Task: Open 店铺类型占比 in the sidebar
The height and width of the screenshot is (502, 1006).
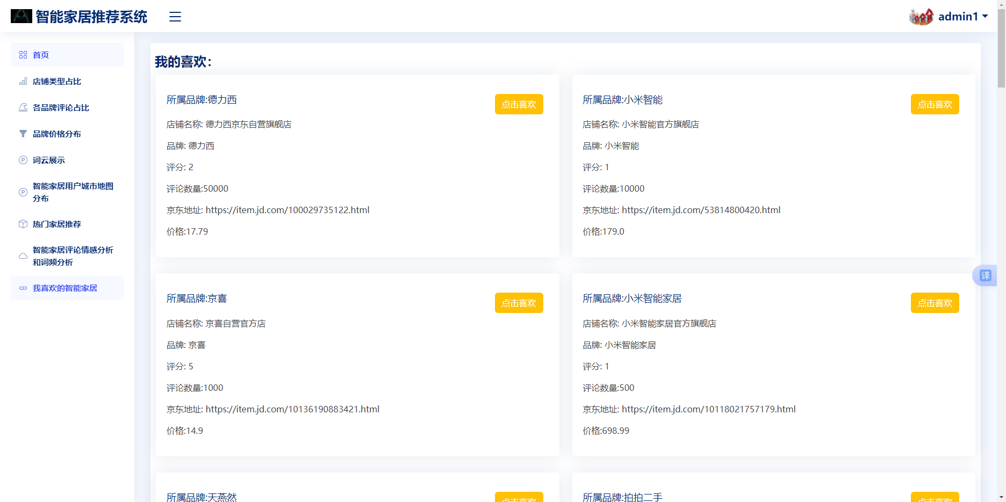Action: [x=67, y=81]
